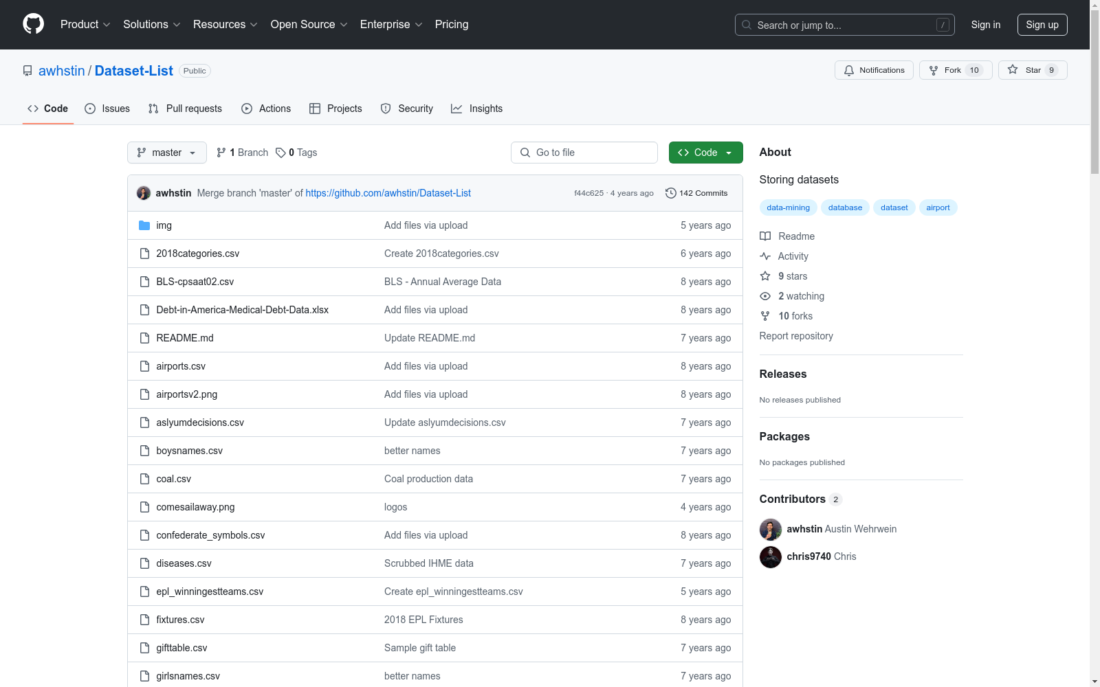Click the Search or jump to field
Viewport: 1100px width, 687px height.
(x=845, y=25)
